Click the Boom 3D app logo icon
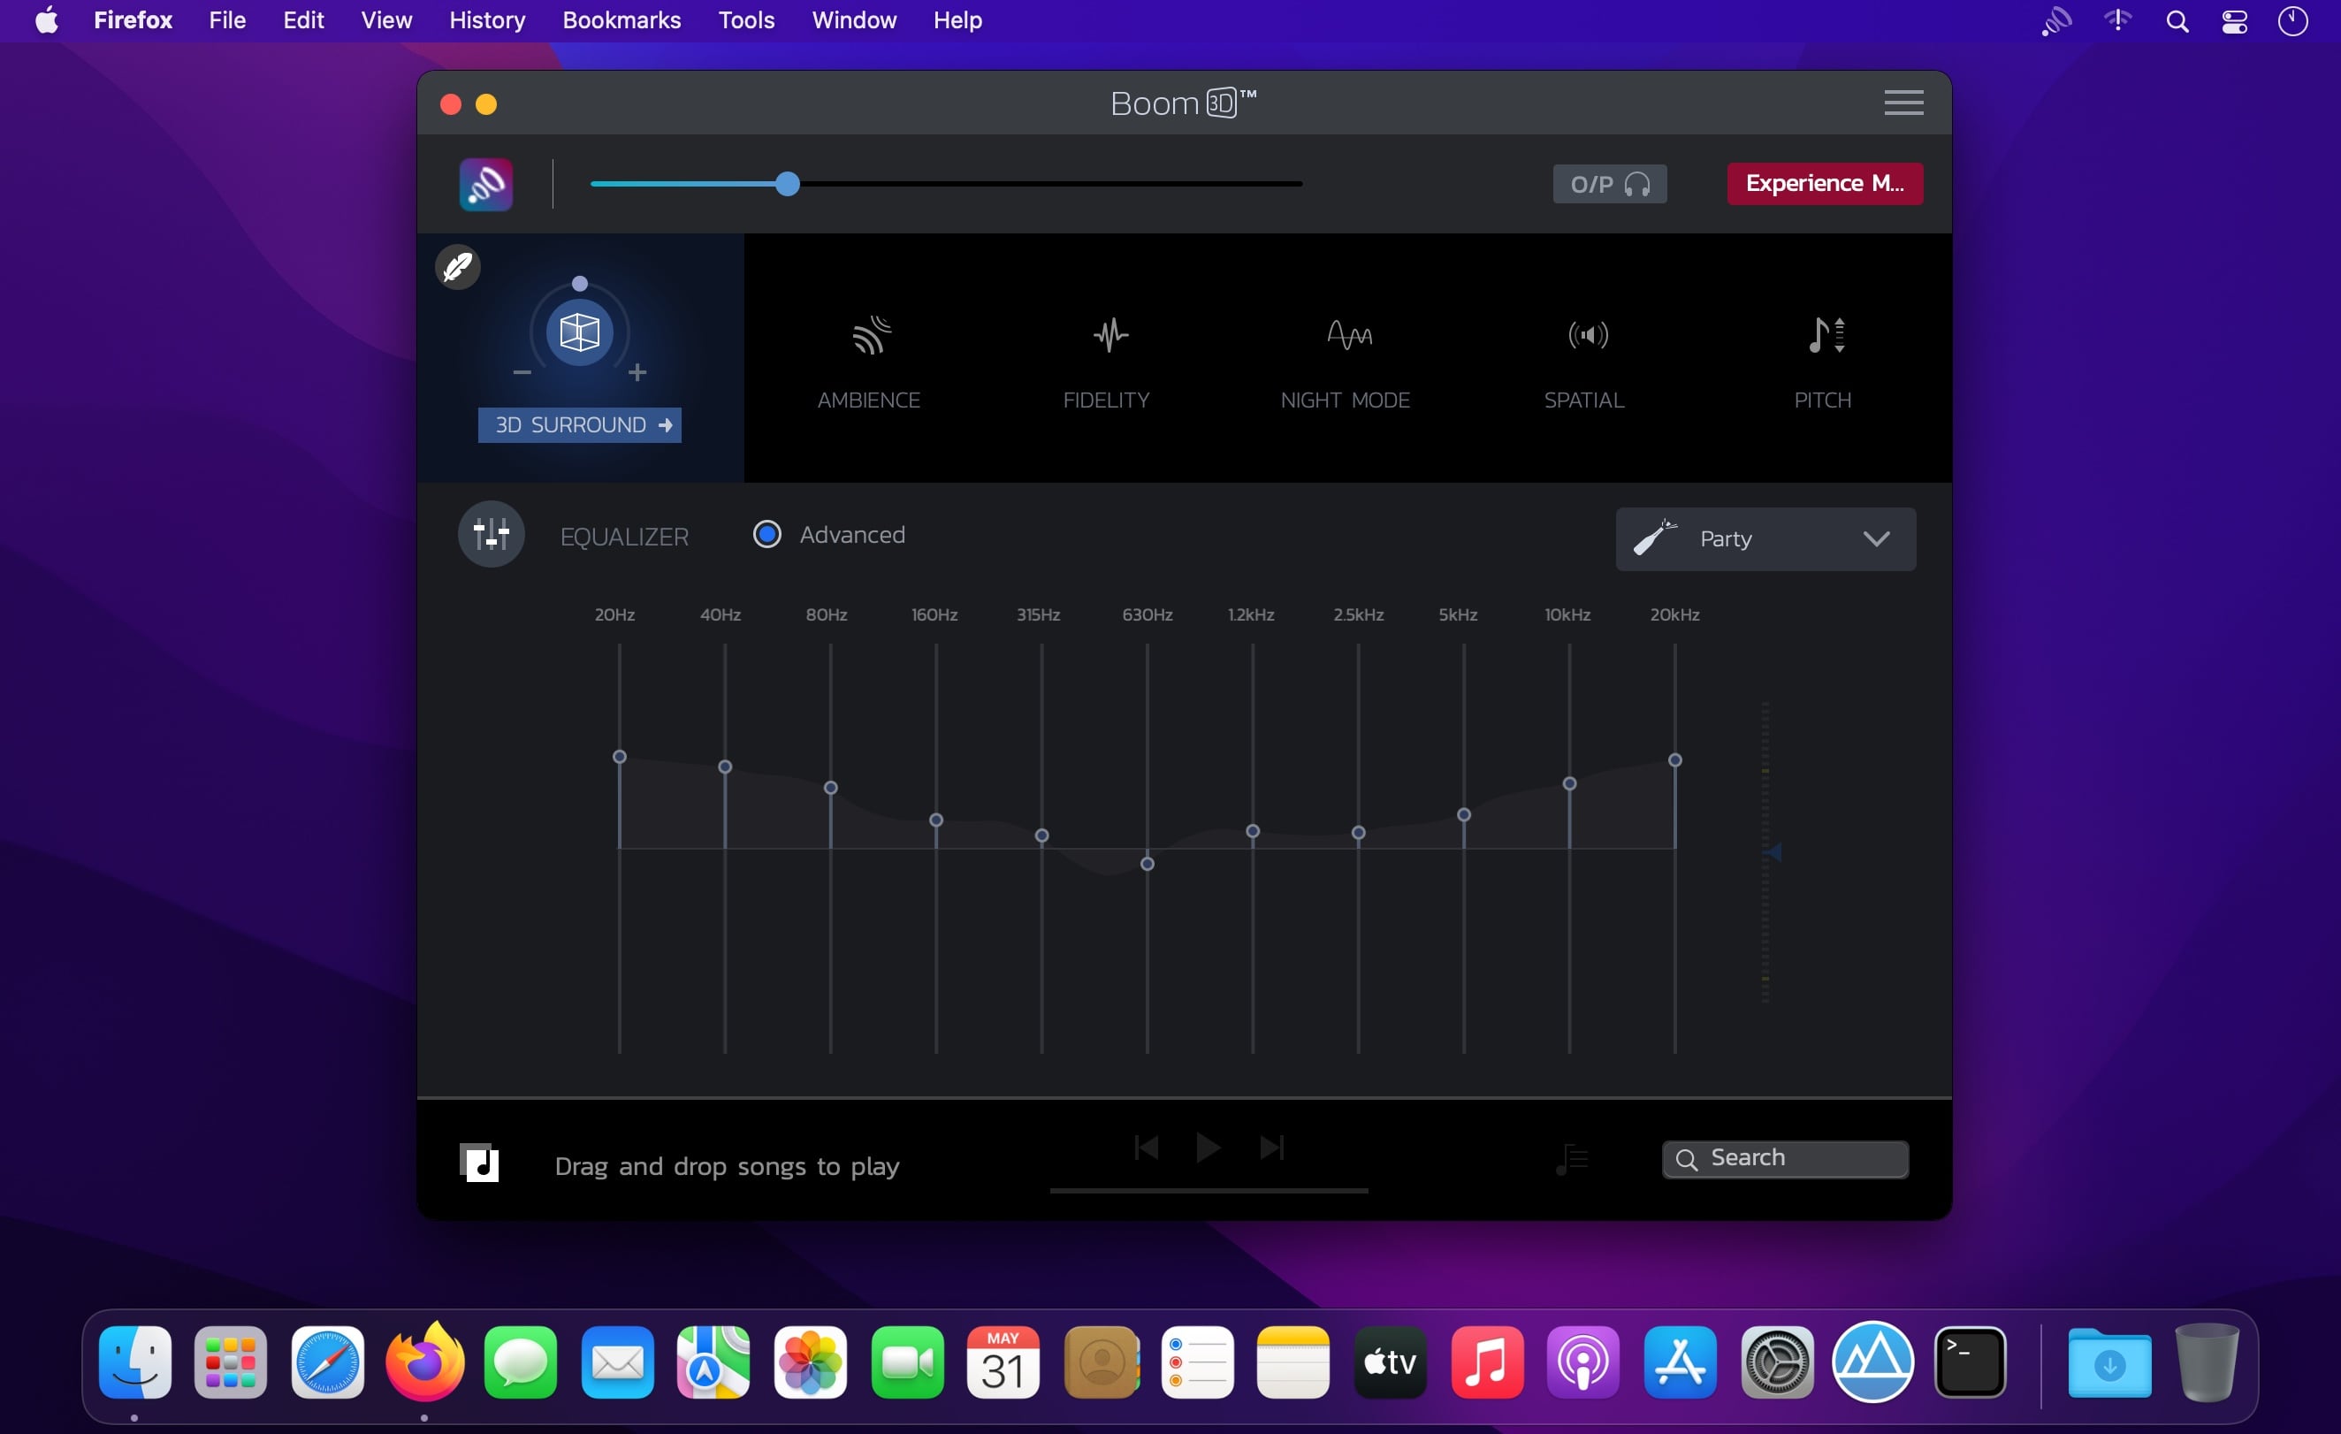The image size is (2341, 1434). click(x=486, y=185)
